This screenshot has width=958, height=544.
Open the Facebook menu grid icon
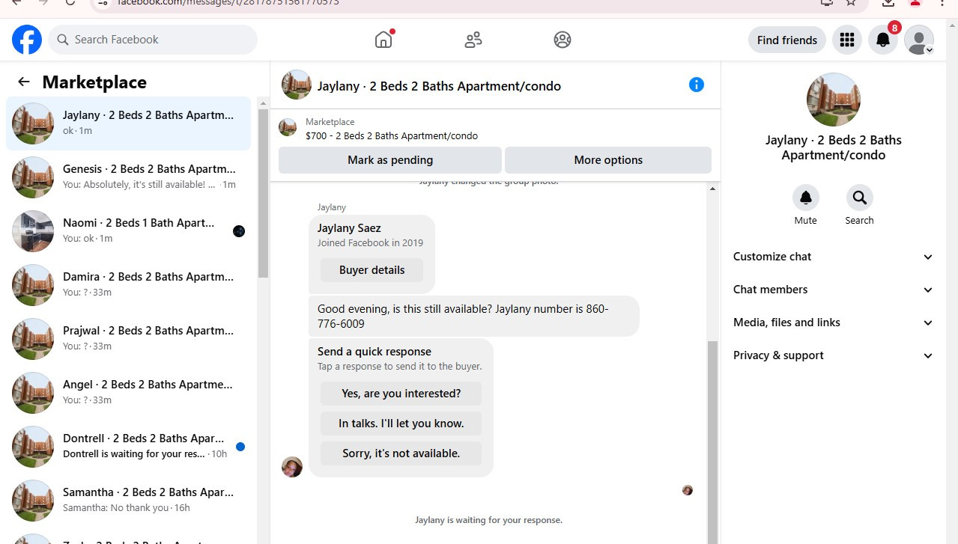pos(847,40)
